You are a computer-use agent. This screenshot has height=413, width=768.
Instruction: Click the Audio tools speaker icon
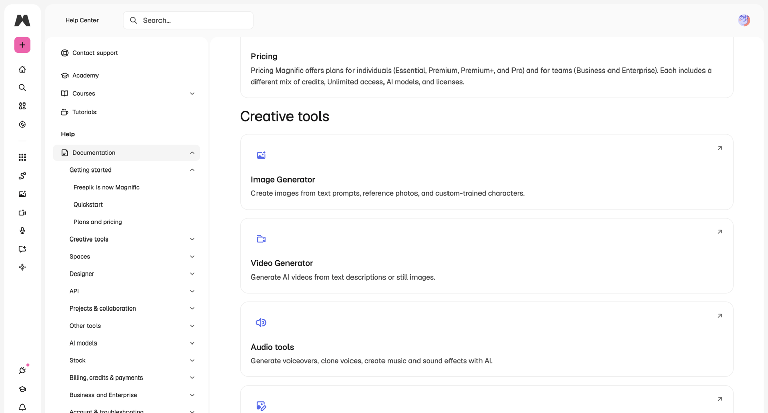tap(261, 323)
